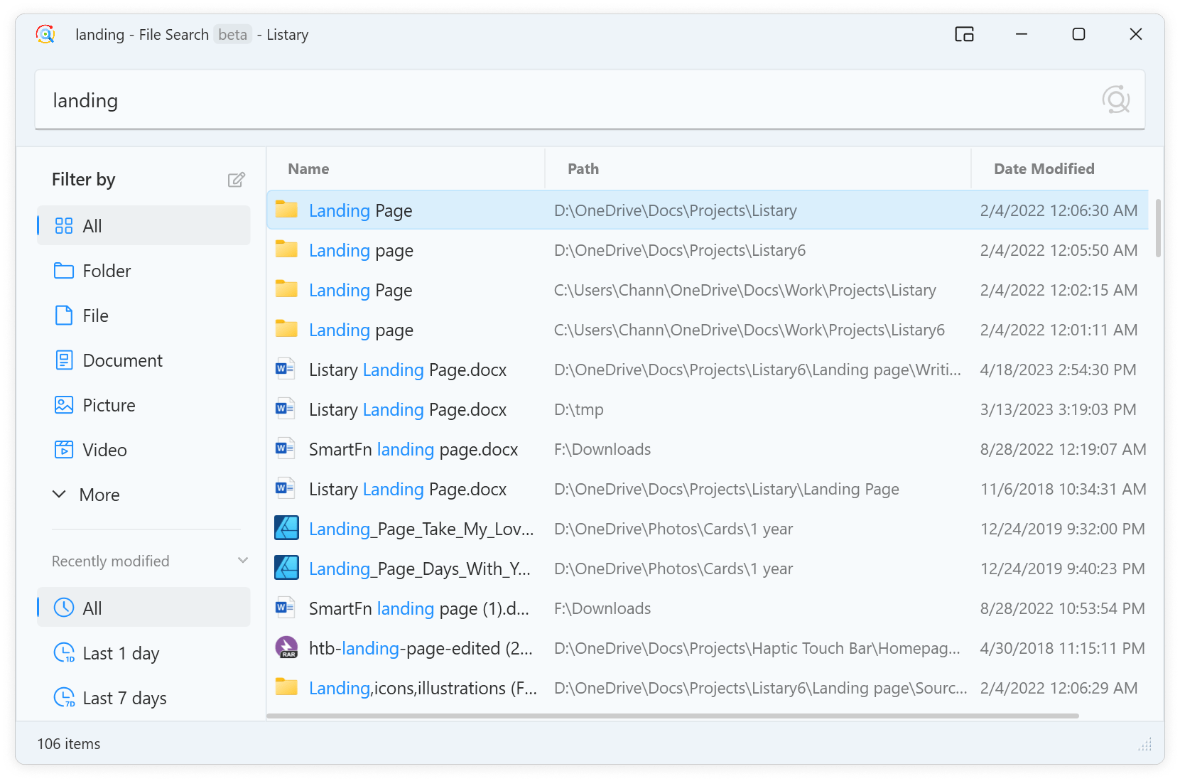The width and height of the screenshot is (1180, 781).
Task: Sort by Date Modified column header
Action: coord(1060,168)
